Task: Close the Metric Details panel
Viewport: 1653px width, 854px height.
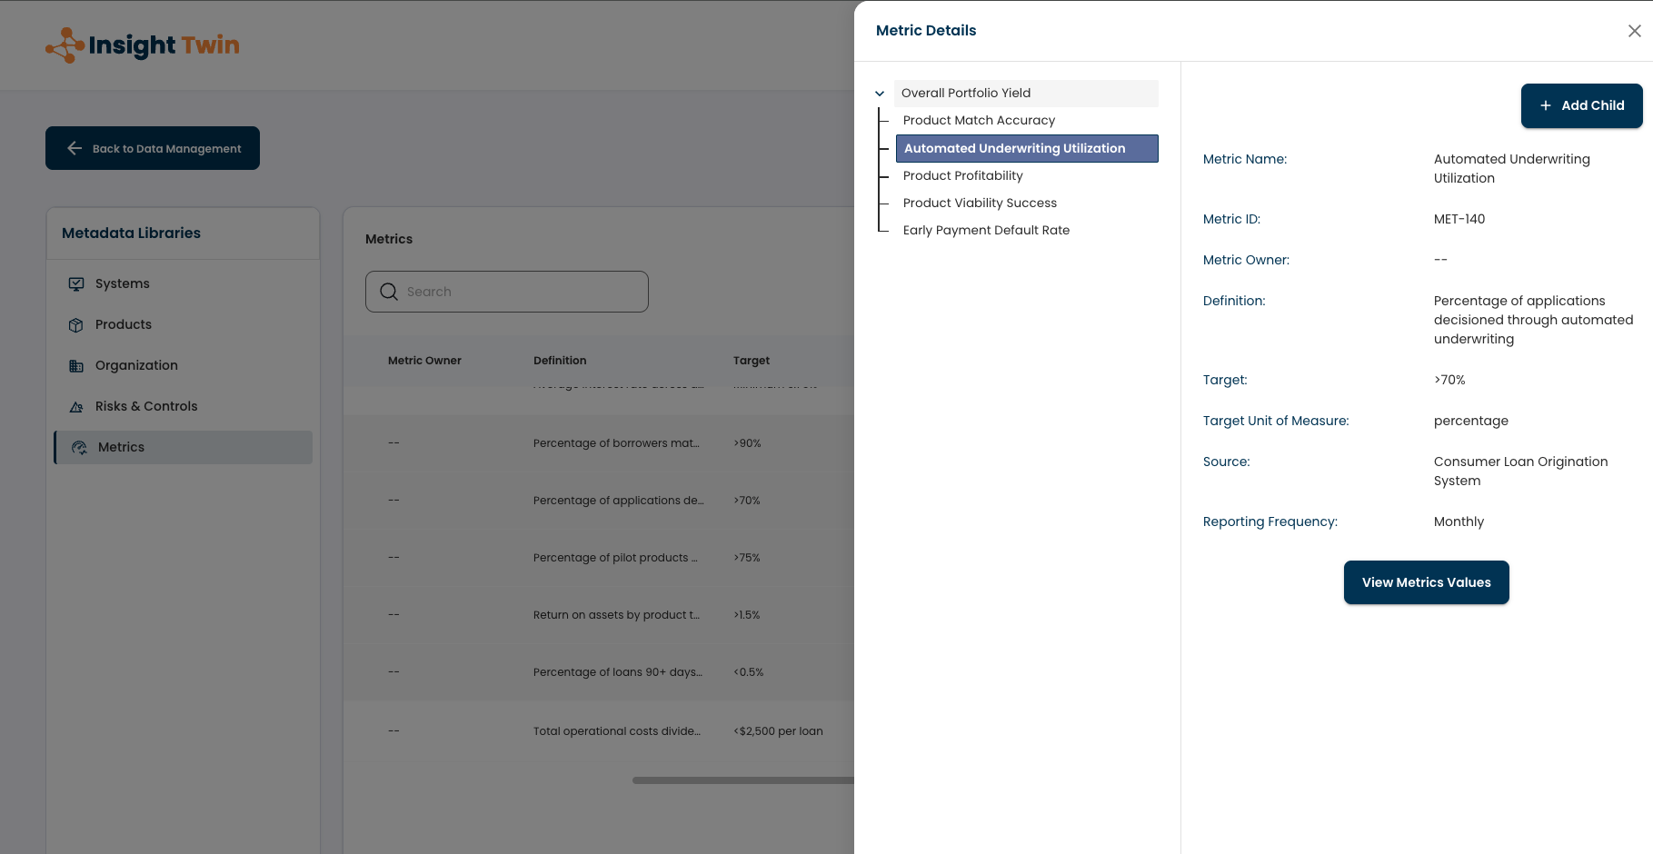Action: [x=1634, y=31]
